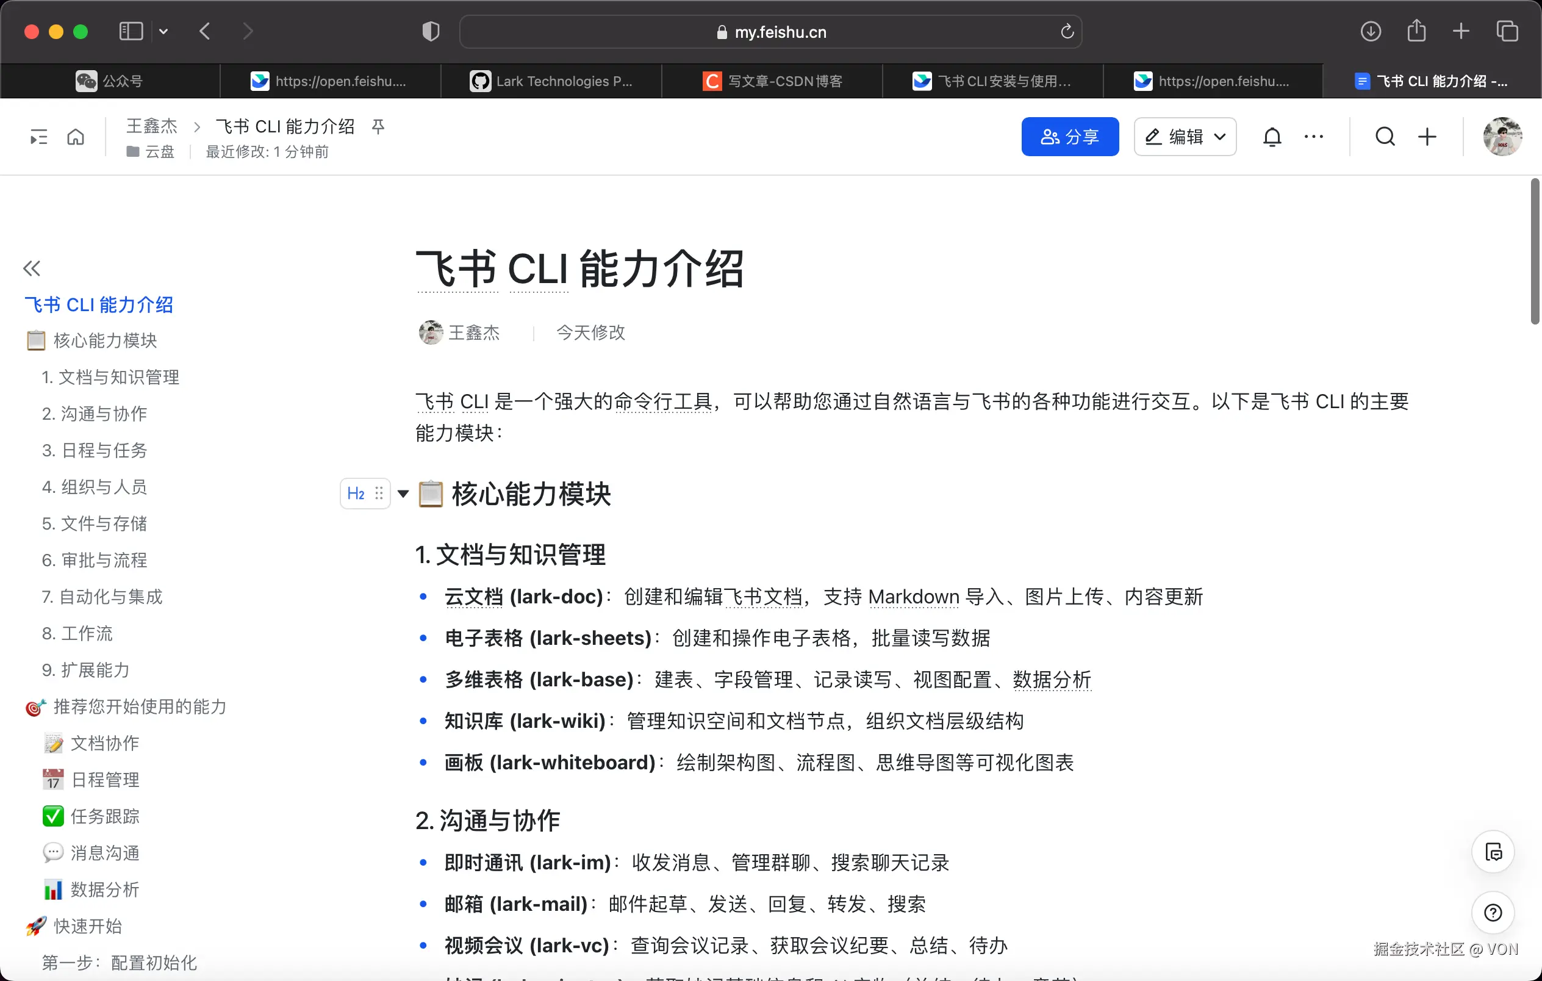The height and width of the screenshot is (981, 1542).
Task: Click the block drag handle dots
Action: click(x=379, y=494)
